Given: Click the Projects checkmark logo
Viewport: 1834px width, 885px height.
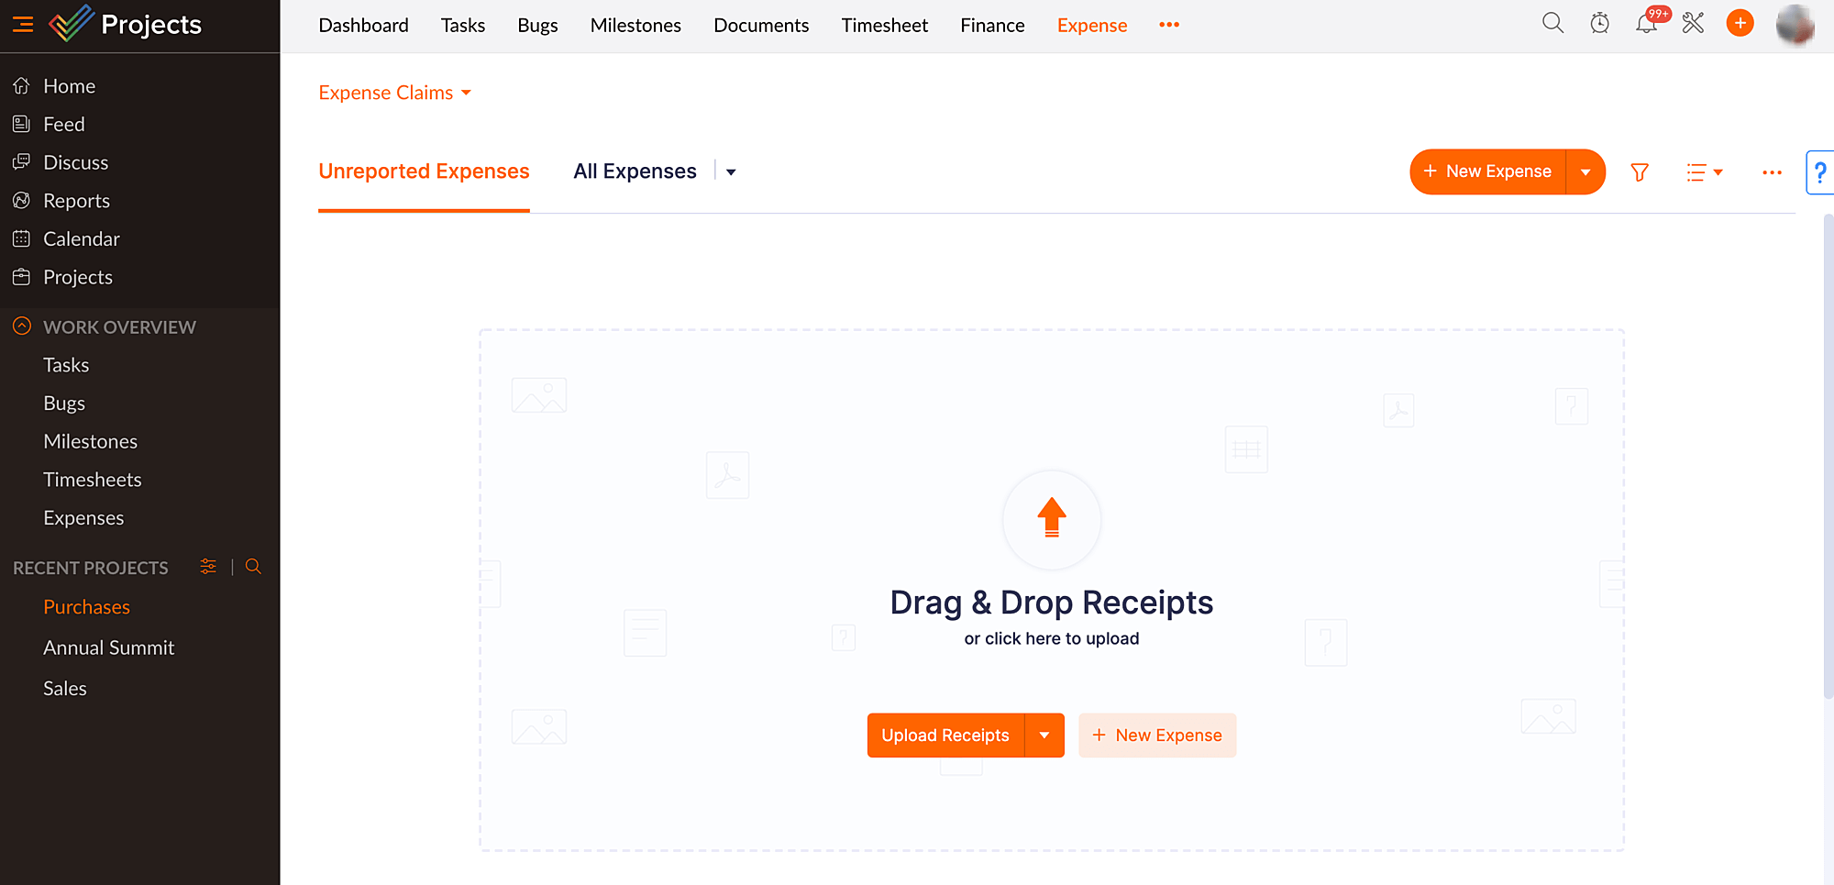Looking at the screenshot, I should coord(72,23).
